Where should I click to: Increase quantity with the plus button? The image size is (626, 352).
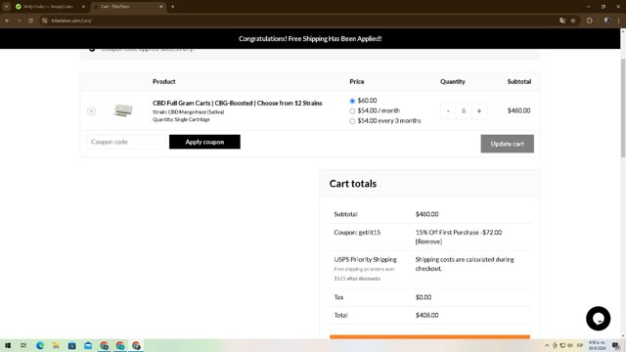coord(479,110)
